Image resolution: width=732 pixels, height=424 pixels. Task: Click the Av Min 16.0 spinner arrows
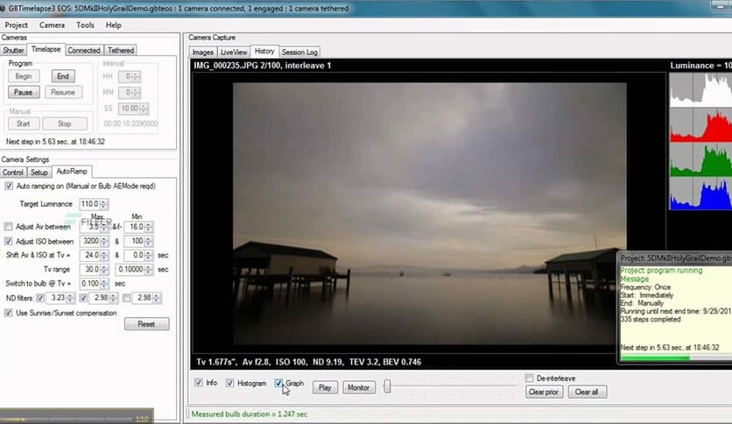(149, 227)
